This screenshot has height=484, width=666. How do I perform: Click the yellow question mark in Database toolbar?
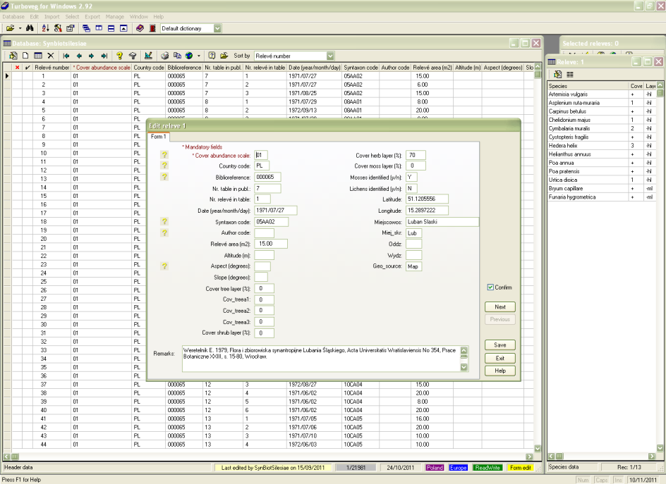click(x=120, y=56)
